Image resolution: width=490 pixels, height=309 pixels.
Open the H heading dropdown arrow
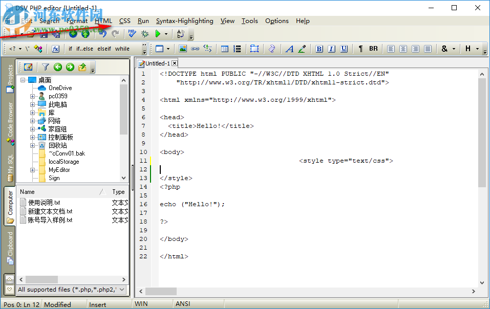point(477,49)
